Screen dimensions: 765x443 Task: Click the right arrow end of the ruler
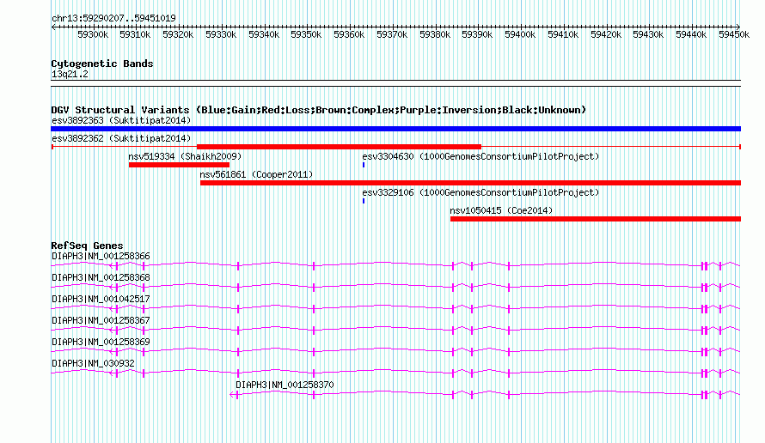738,27
